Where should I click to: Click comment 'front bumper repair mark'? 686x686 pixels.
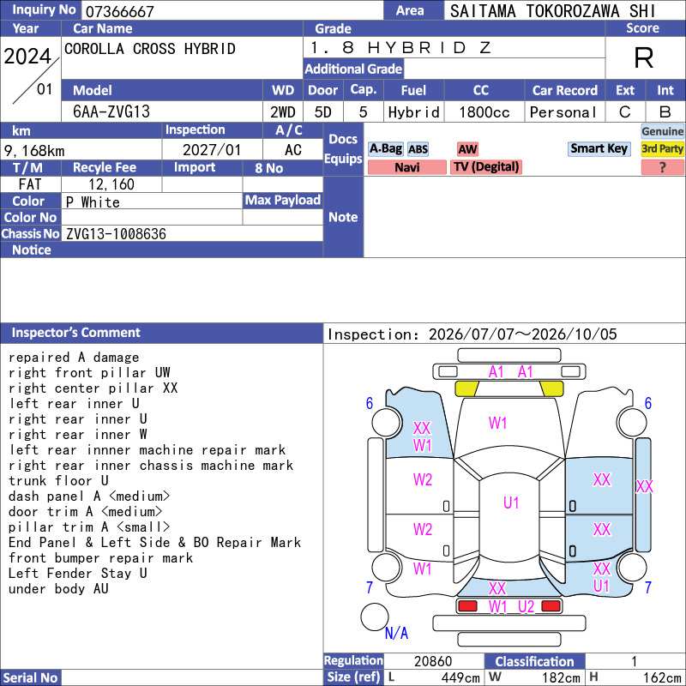click(x=100, y=558)
